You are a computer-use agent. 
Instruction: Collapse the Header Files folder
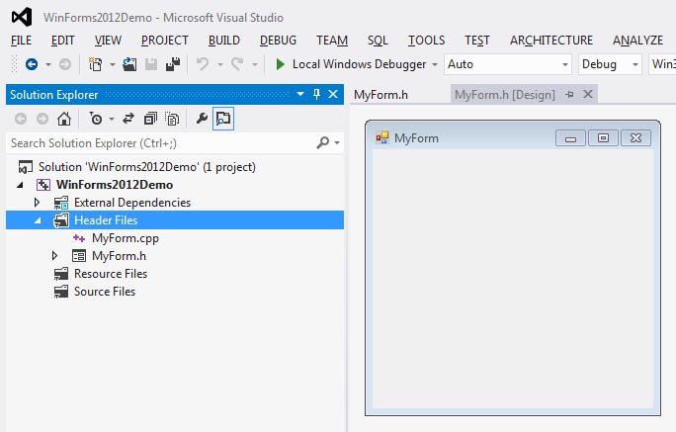(x=38, y=220)
